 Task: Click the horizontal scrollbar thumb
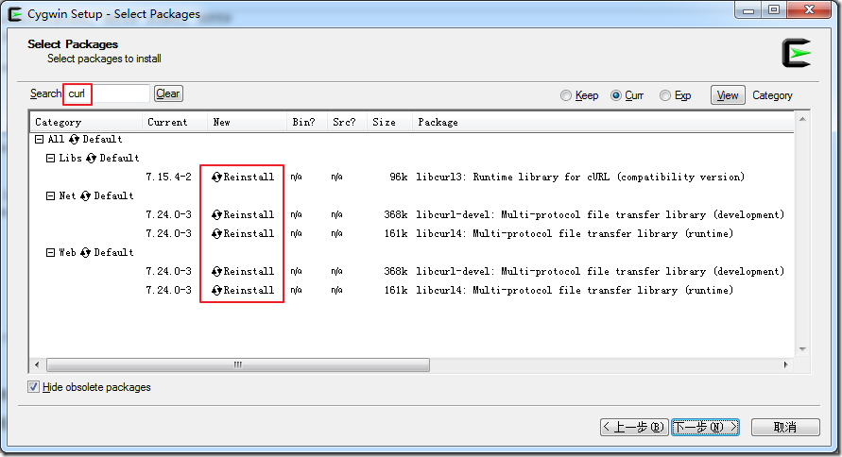point(238,364)
